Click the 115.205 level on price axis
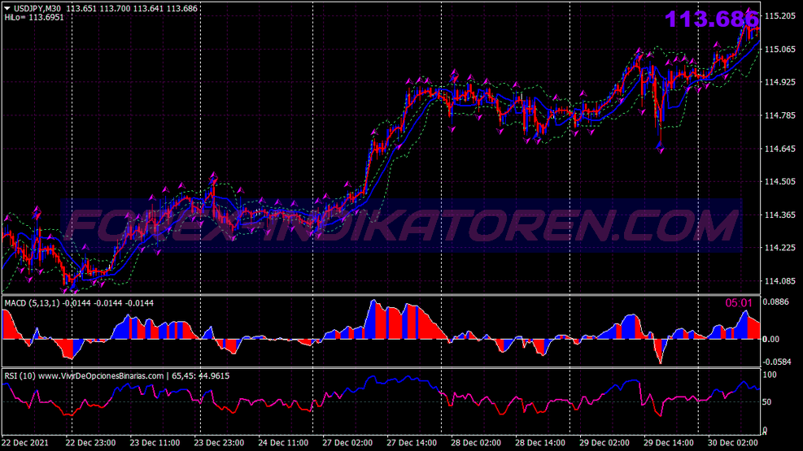This screenshot has height=451, width=803. [779, 16]
